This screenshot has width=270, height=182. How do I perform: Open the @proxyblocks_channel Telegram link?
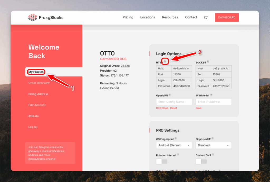pos(42,159)
